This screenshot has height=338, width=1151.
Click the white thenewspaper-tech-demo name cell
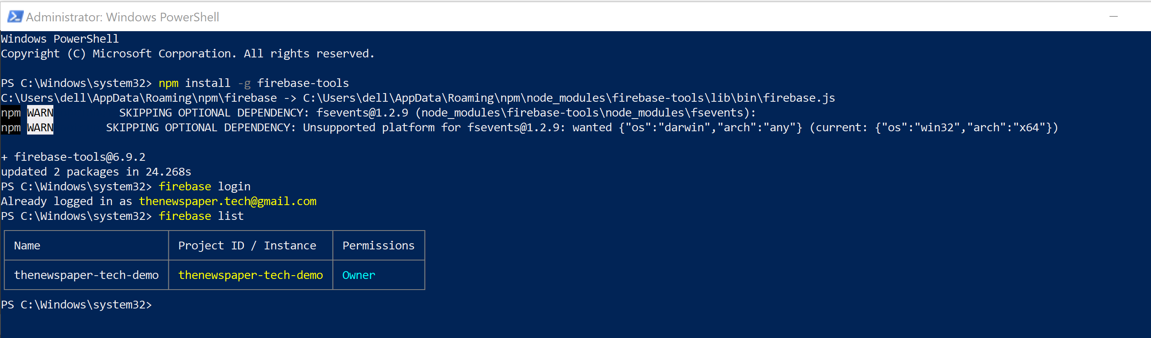[x=86, y=275]
